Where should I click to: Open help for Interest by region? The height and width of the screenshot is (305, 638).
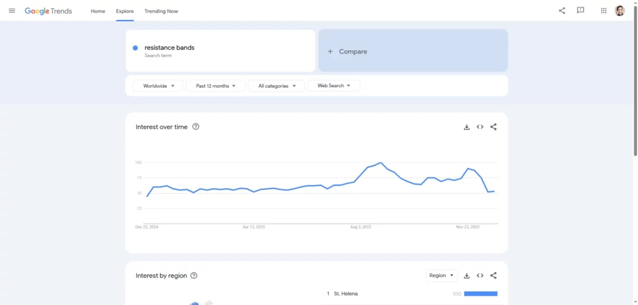[194, 275]
